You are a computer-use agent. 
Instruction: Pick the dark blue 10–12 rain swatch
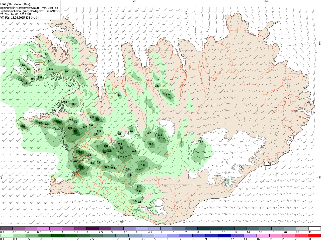pyautogui.click(x=224, y=235)
